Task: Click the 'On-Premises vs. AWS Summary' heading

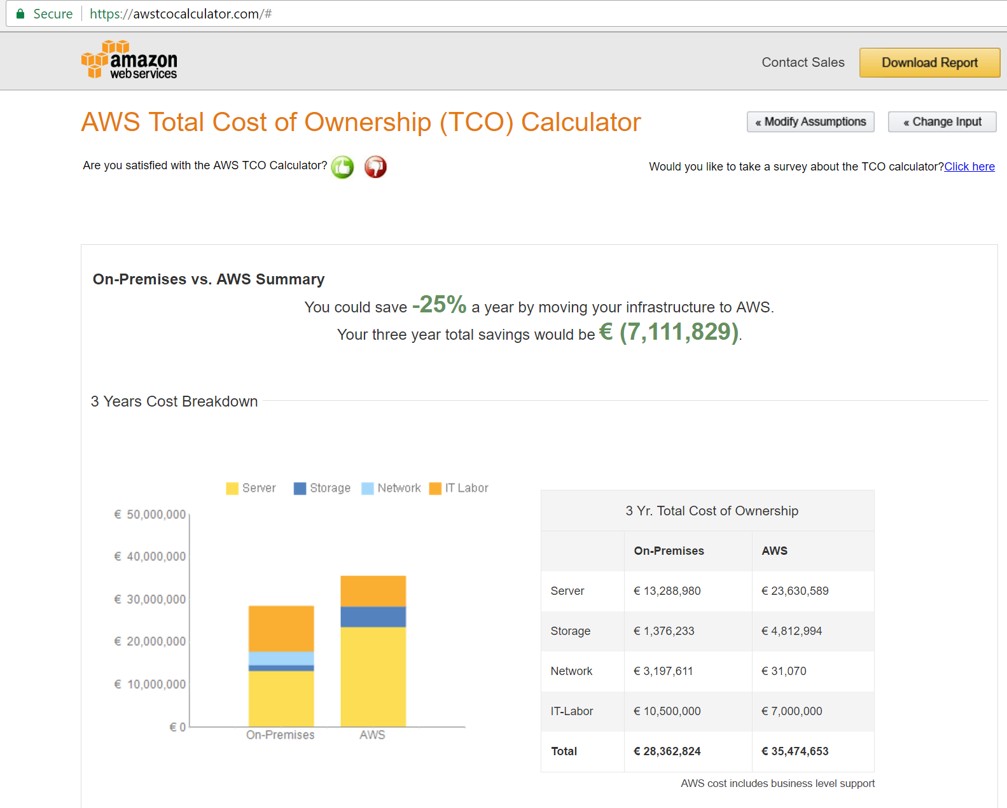Action: click(209, 279)
